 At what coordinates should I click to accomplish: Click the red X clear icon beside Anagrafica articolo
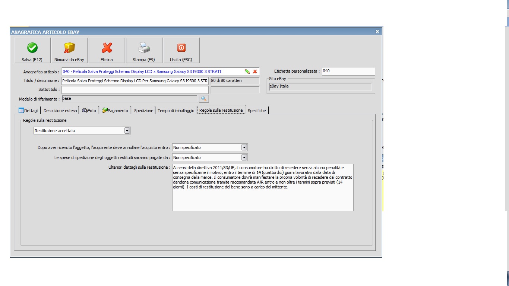(255, 71)
